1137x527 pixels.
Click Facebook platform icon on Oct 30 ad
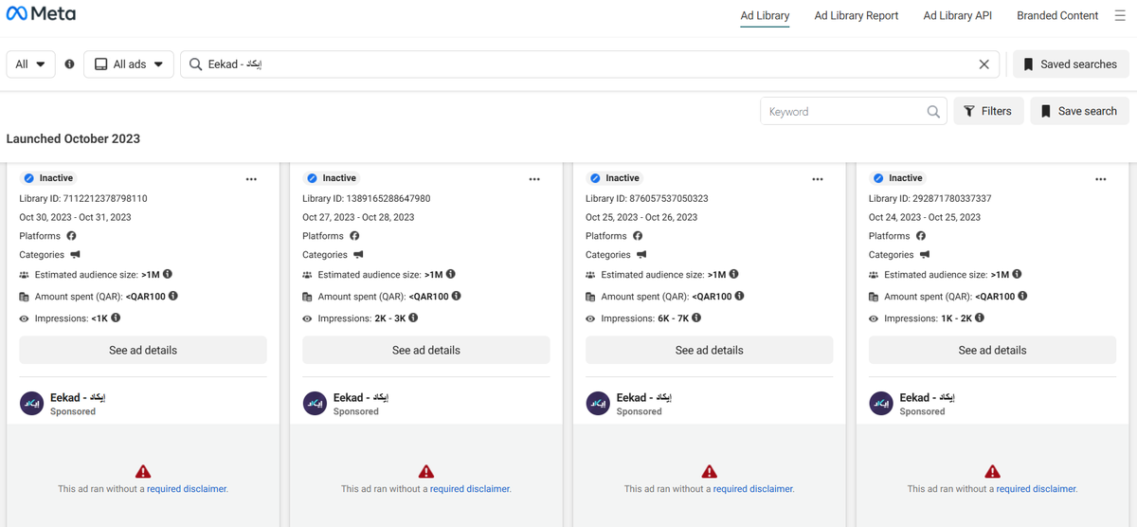(x=71, y=236)
